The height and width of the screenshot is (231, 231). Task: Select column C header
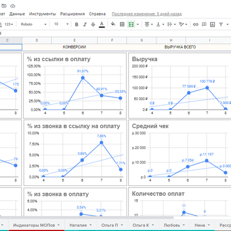11,40
